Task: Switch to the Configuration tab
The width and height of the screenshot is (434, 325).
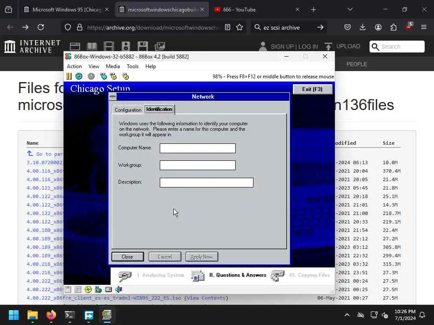Action: 128,110
